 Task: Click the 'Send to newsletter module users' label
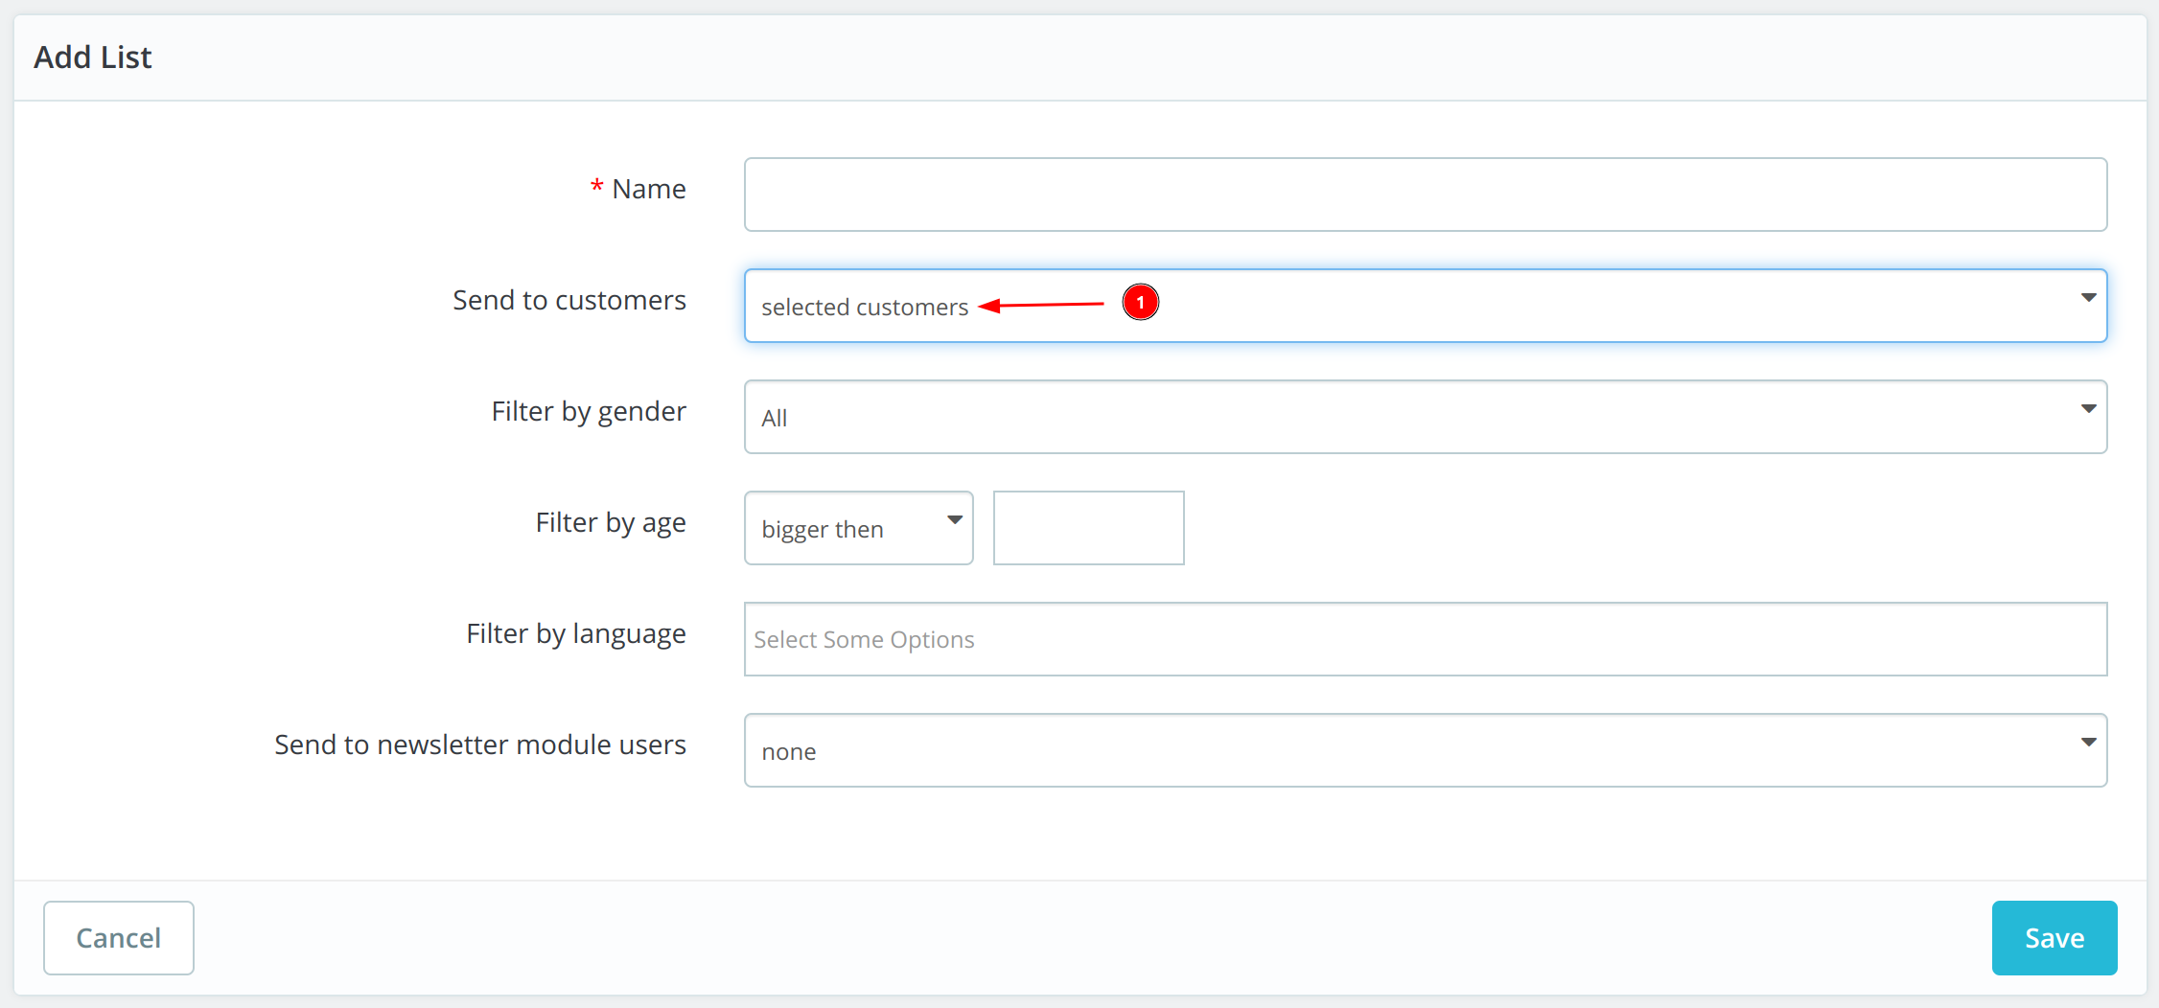point(479,745)
